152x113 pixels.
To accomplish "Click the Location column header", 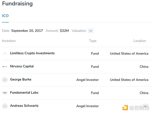I will point(140,41).
